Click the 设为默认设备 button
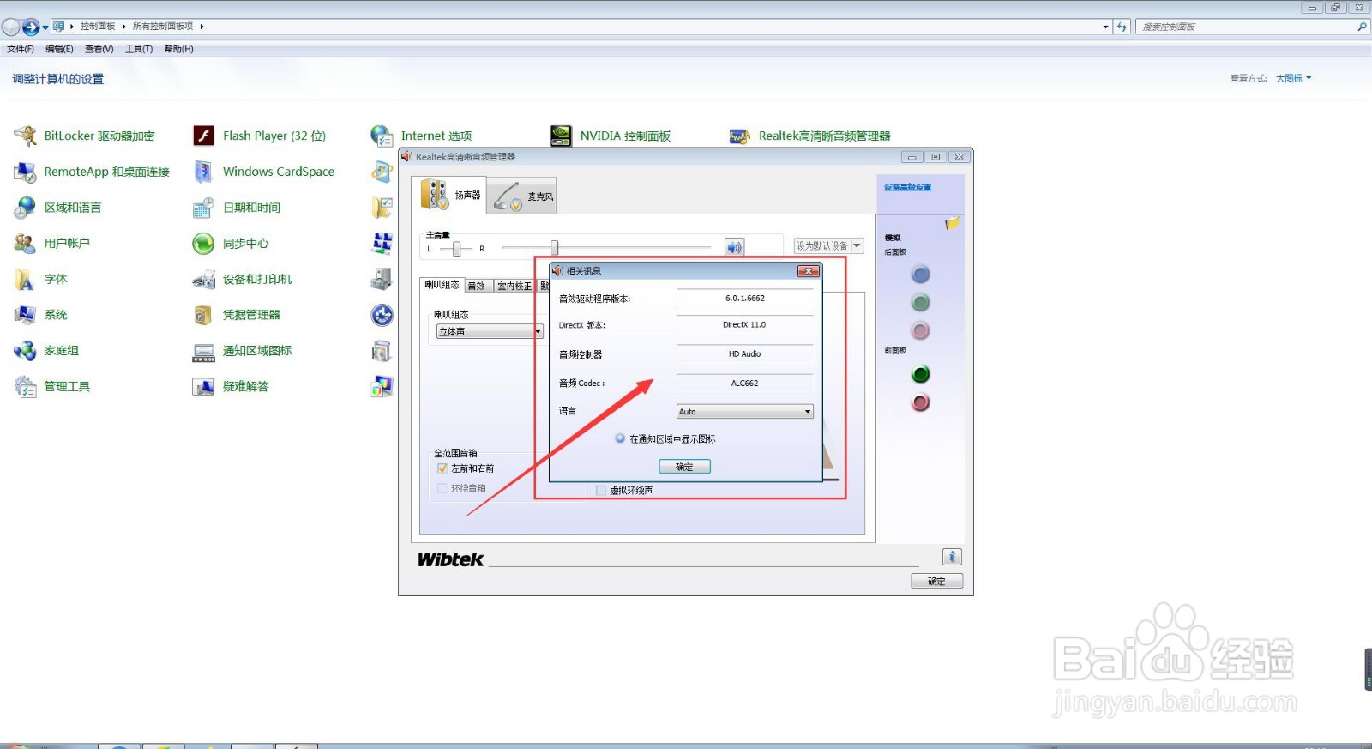 821,246
